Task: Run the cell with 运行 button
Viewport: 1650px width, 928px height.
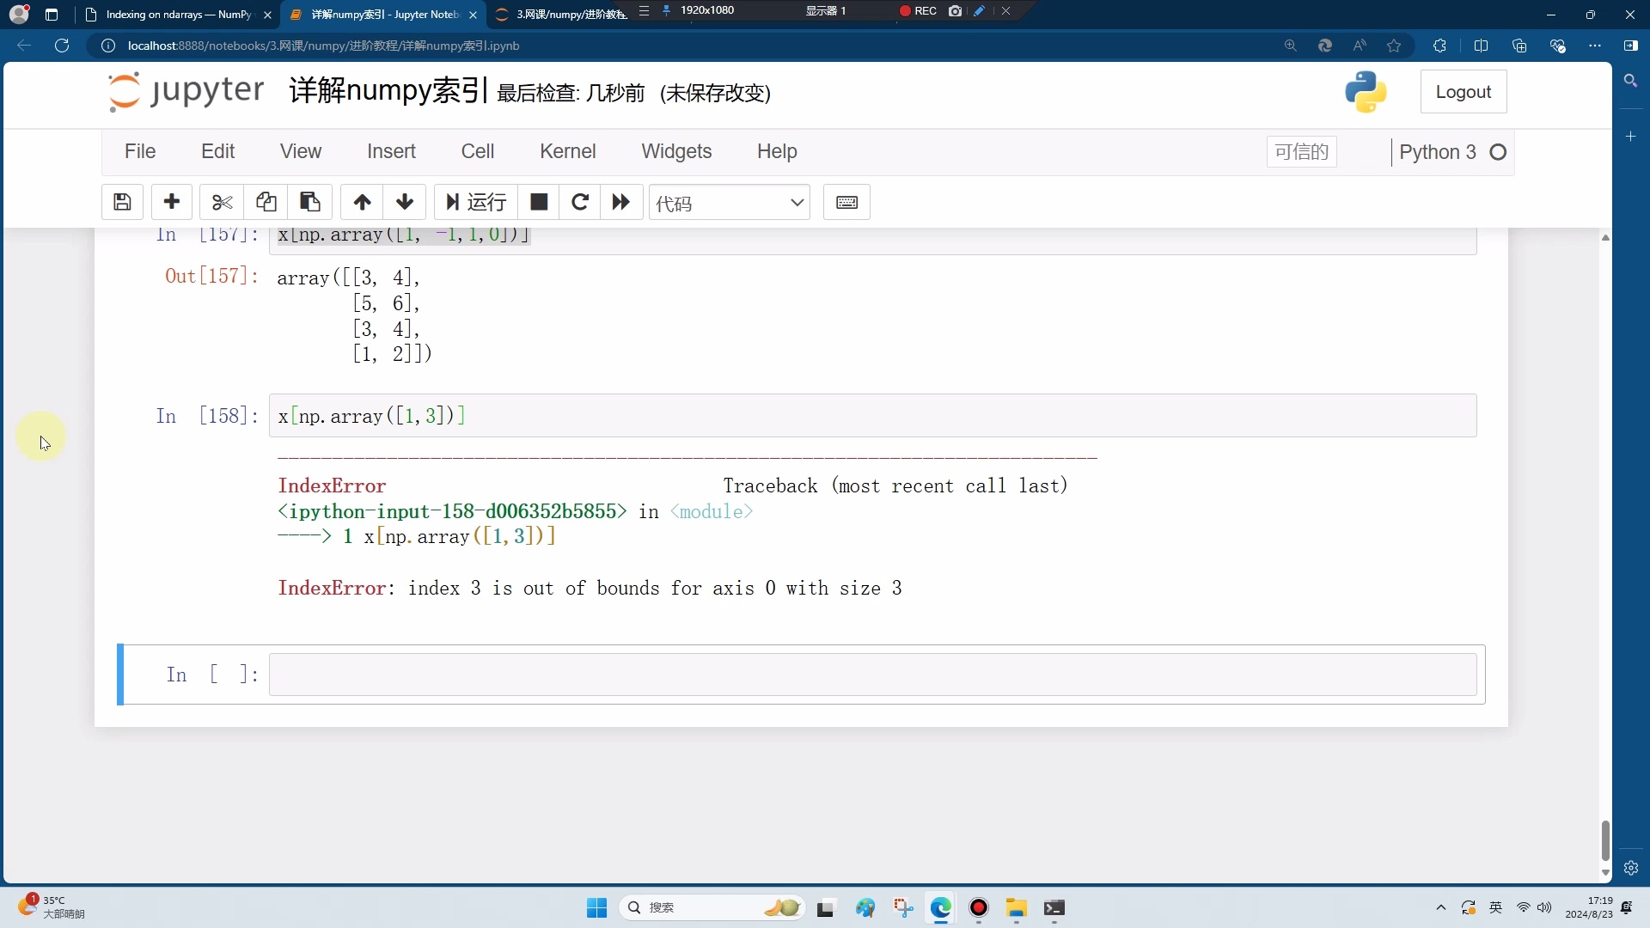Action: click(476, 202)
